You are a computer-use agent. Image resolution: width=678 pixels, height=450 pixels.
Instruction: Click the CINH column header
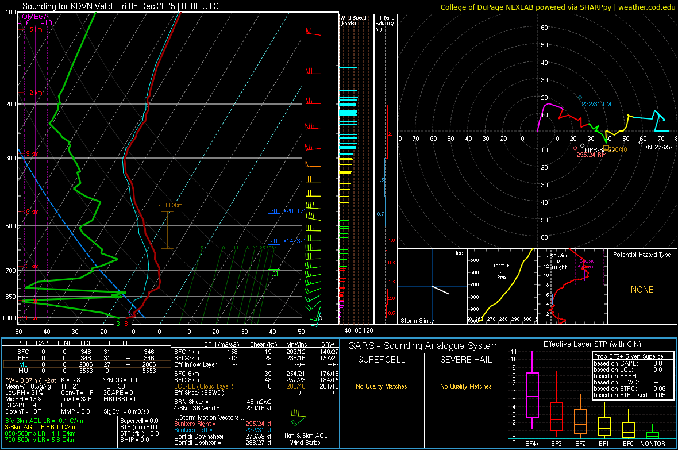[66, 343]
